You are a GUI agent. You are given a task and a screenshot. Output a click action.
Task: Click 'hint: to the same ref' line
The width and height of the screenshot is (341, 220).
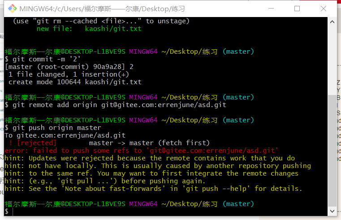coord(151,173)
